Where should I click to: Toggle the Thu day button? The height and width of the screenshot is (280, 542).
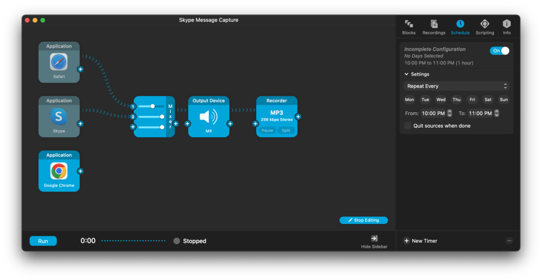click(x=457, y=100)
